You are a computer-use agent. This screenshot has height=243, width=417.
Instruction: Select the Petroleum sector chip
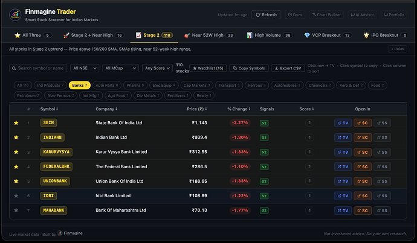pyautogui.click(x=28, y=95)
